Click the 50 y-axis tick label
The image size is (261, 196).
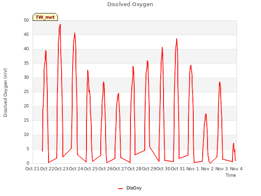26,20
